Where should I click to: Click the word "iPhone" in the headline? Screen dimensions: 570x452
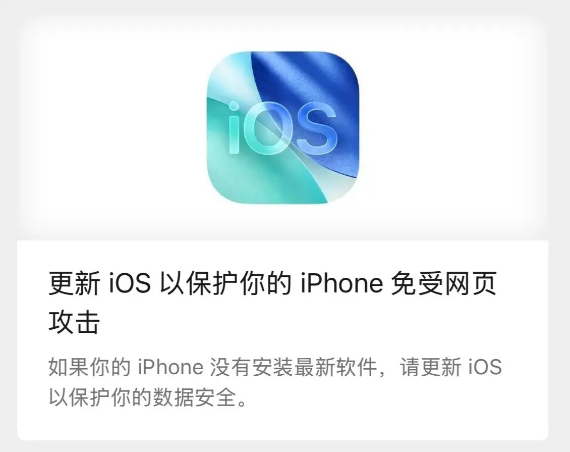pos(341,283)
